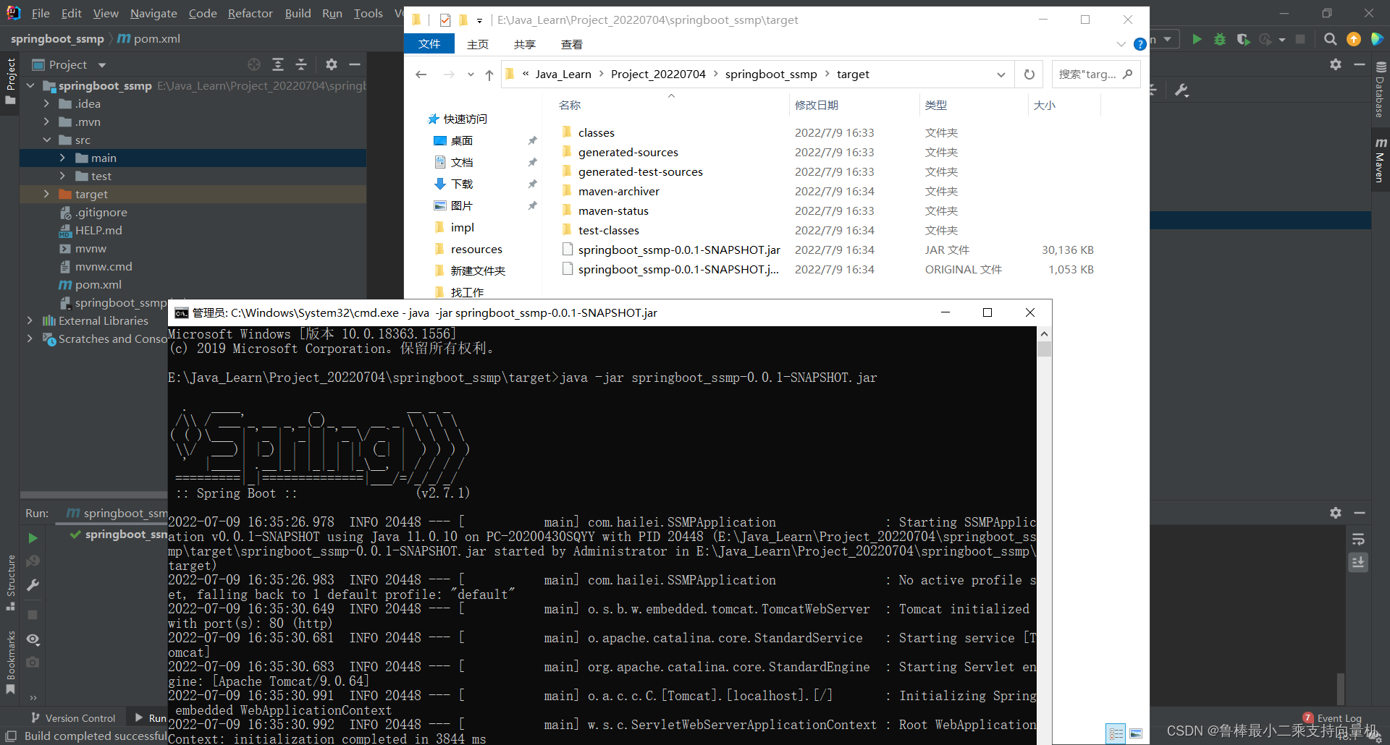This screenshot has width=1390, height=745.
Task: Click the orange IDE update arrow icon
Action: point(1353,39)
